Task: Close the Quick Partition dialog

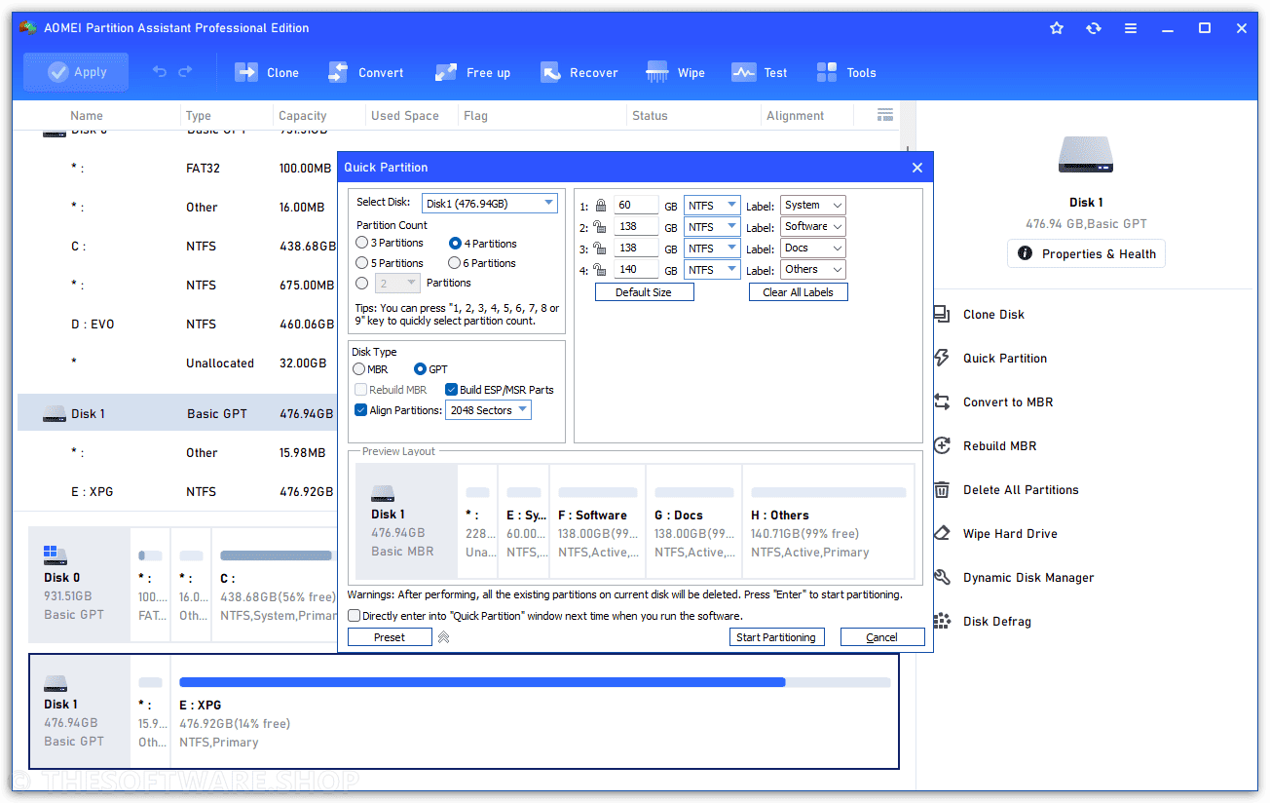Action: click(916, 168)
